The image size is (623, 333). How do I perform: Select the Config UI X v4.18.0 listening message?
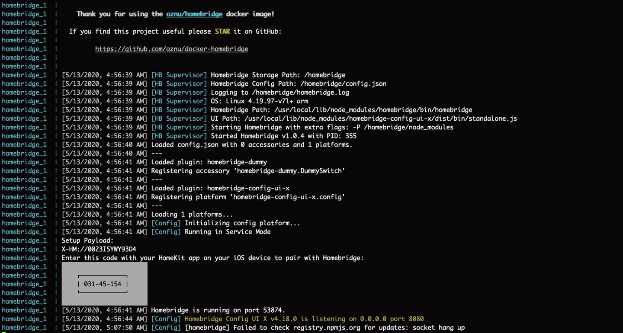point(303,319)
